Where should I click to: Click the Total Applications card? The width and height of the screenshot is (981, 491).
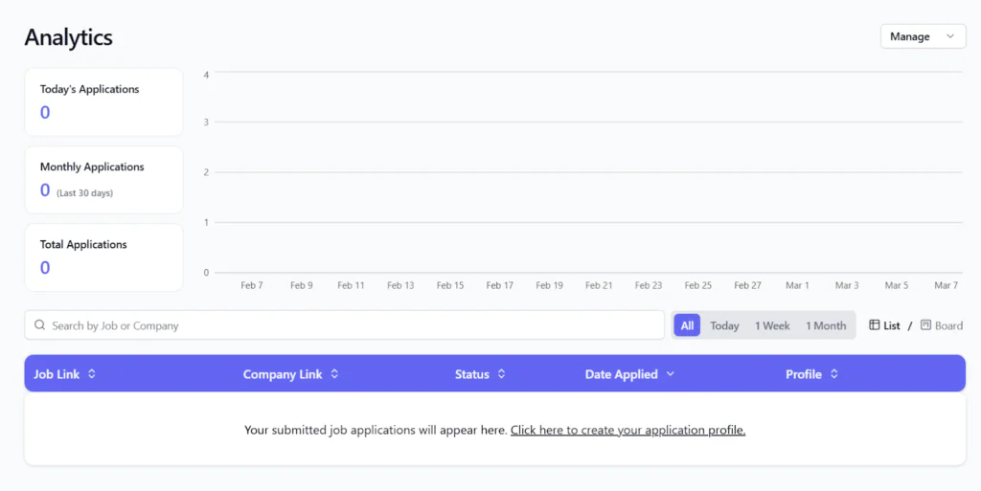point(103,257)
